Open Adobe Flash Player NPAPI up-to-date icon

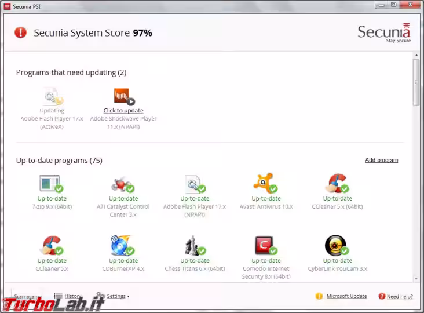pyautogui.click(x=195, y=184)
